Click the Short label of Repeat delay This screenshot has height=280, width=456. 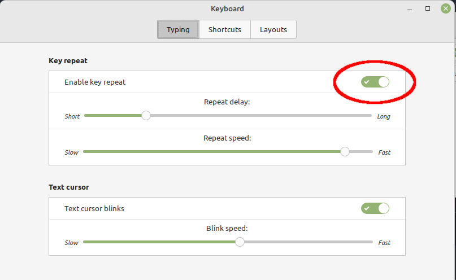tap(72, 116)
